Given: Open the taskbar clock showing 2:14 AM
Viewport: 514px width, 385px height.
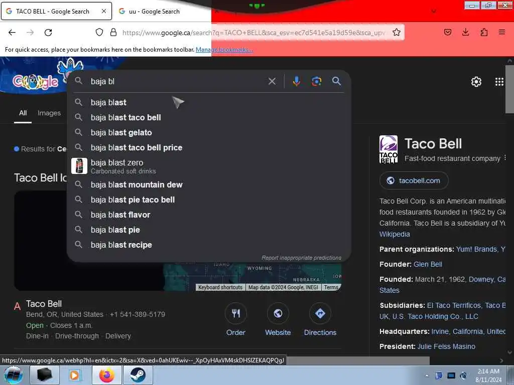Looking at the screenshot, I should [488, 375].
